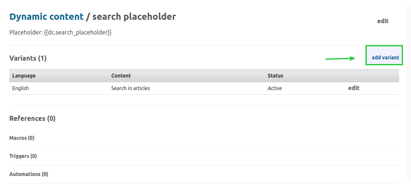Click the Content column header

tap(121, 76)
